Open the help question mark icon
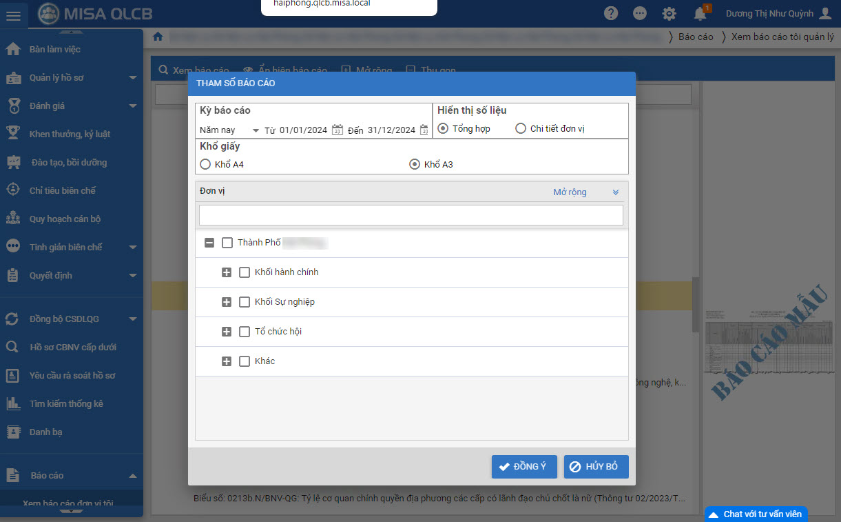This screenshot has height=522, width=841. tap(610, 14)
